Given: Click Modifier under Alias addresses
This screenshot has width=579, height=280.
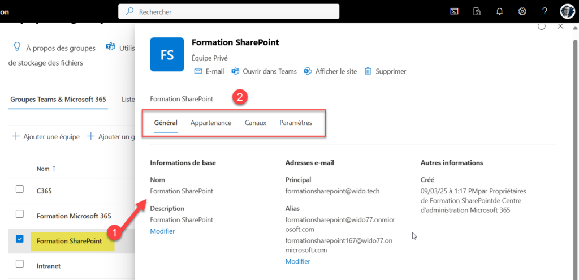Looking at the screenshot, I should (297, 261).
